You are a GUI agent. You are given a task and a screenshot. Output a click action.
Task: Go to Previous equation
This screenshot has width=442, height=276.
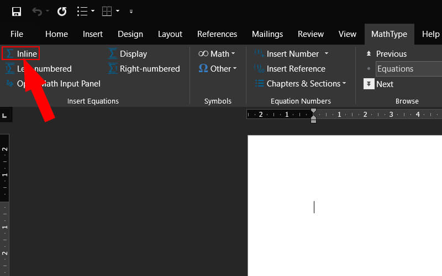click(x=386, y=53)
